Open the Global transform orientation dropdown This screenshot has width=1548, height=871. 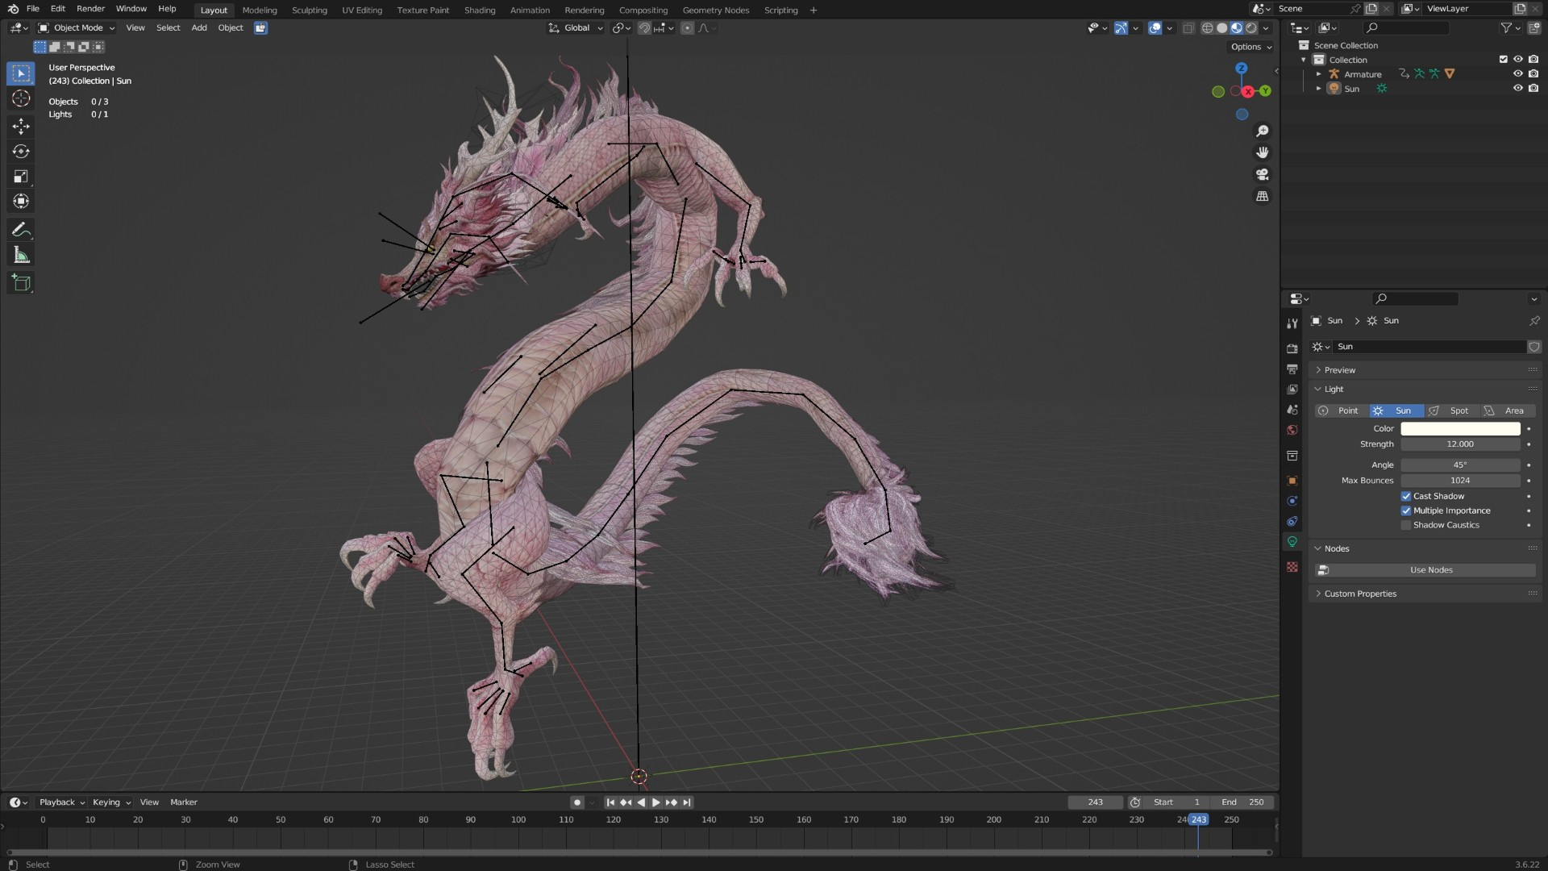(x=576, y=27)
